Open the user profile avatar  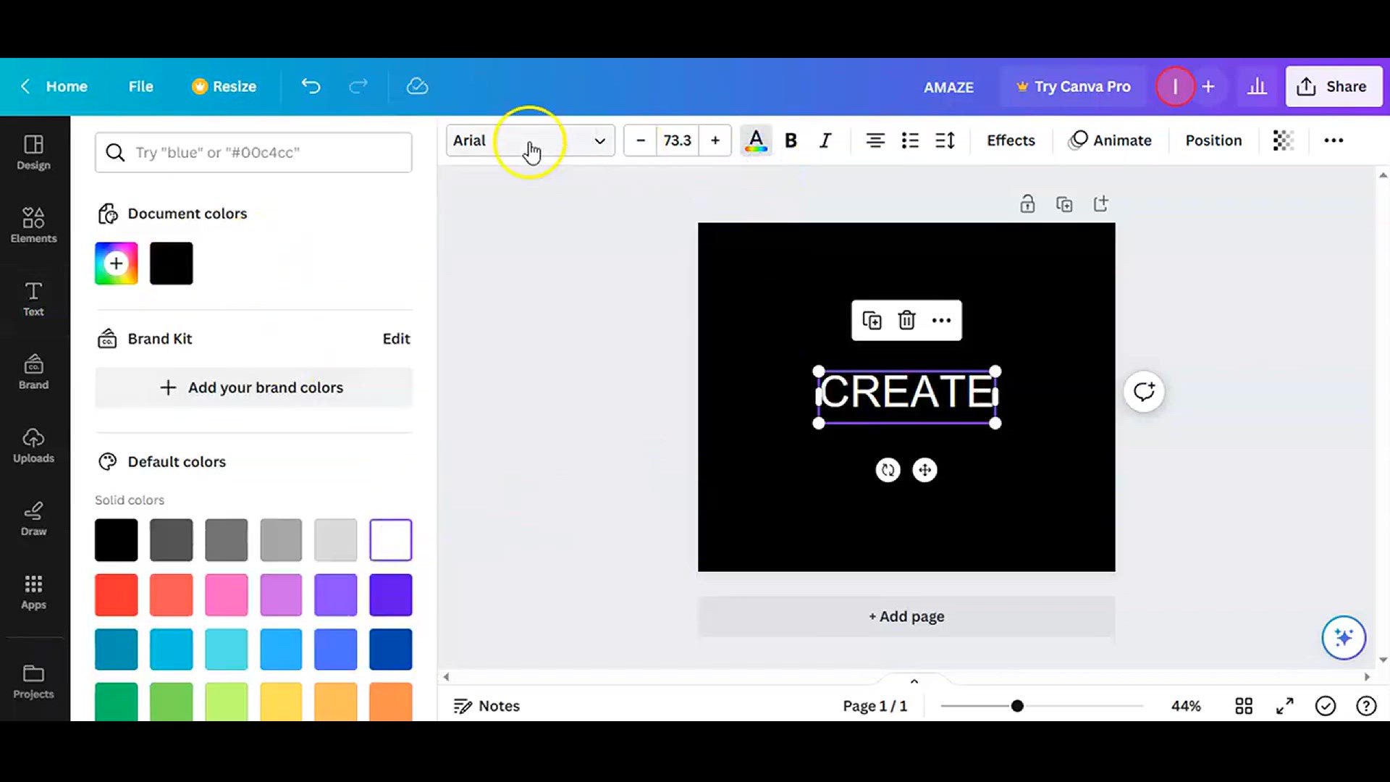(1175, 86)
